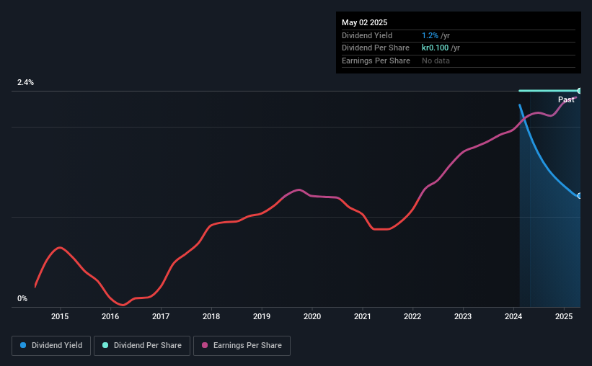
Task: Click the teal Dividend Per Share legend dot
Action: [105, 345]
